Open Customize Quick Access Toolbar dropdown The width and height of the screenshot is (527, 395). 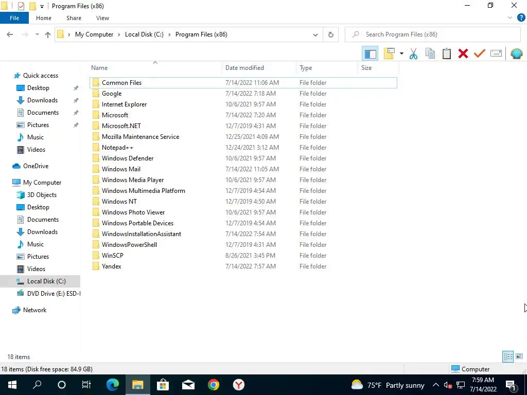tap(42, 6)
